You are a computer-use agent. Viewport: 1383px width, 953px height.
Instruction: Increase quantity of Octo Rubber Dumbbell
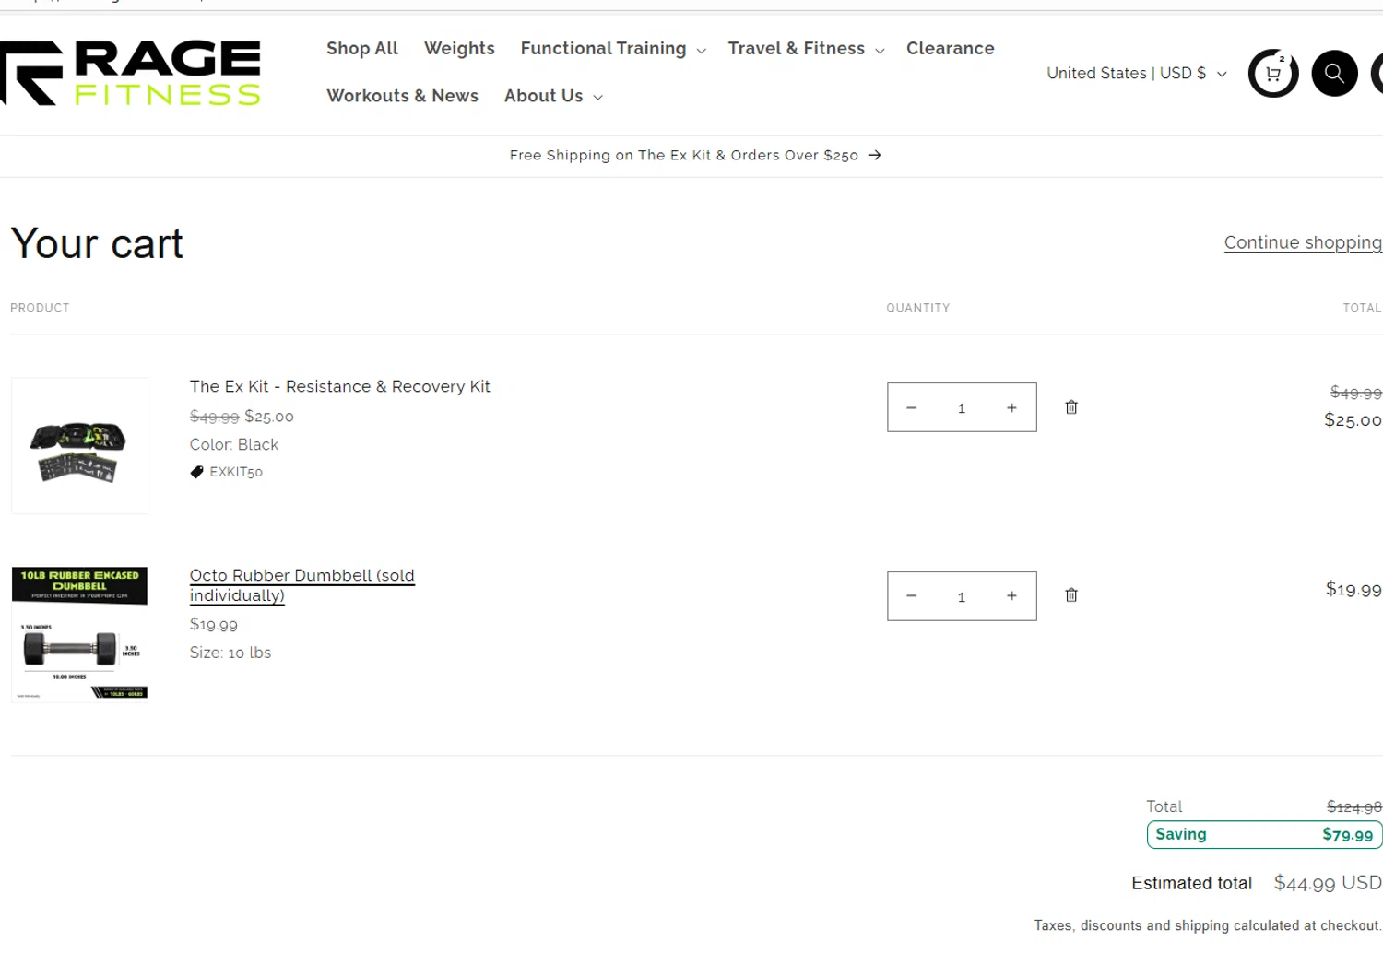[1011, 596]
